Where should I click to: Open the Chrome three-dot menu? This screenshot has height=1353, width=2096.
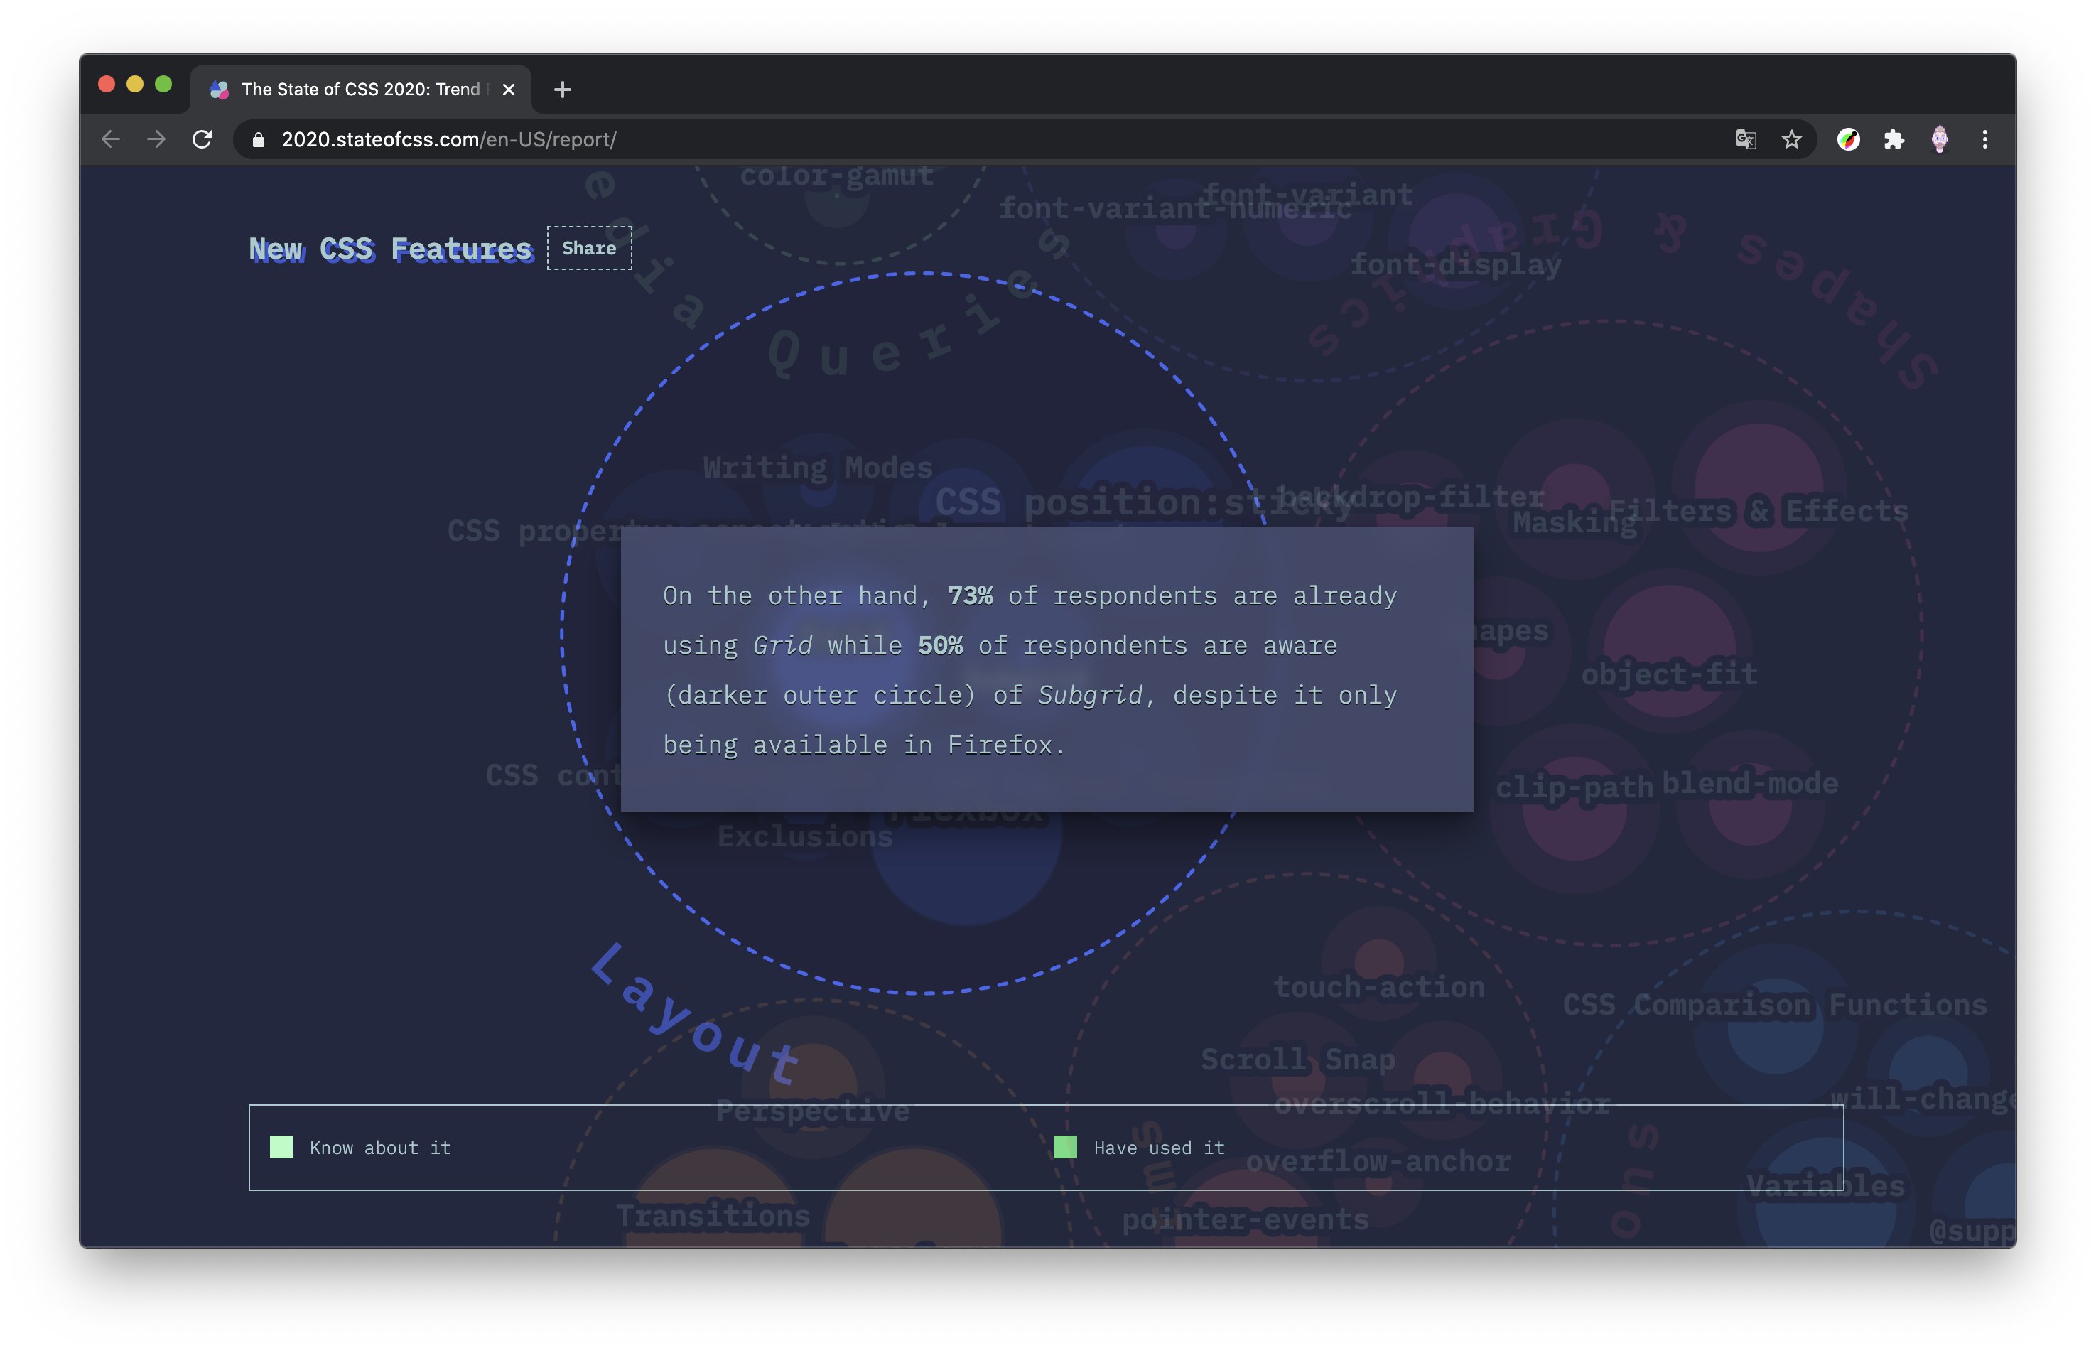tap(1984, 139)
